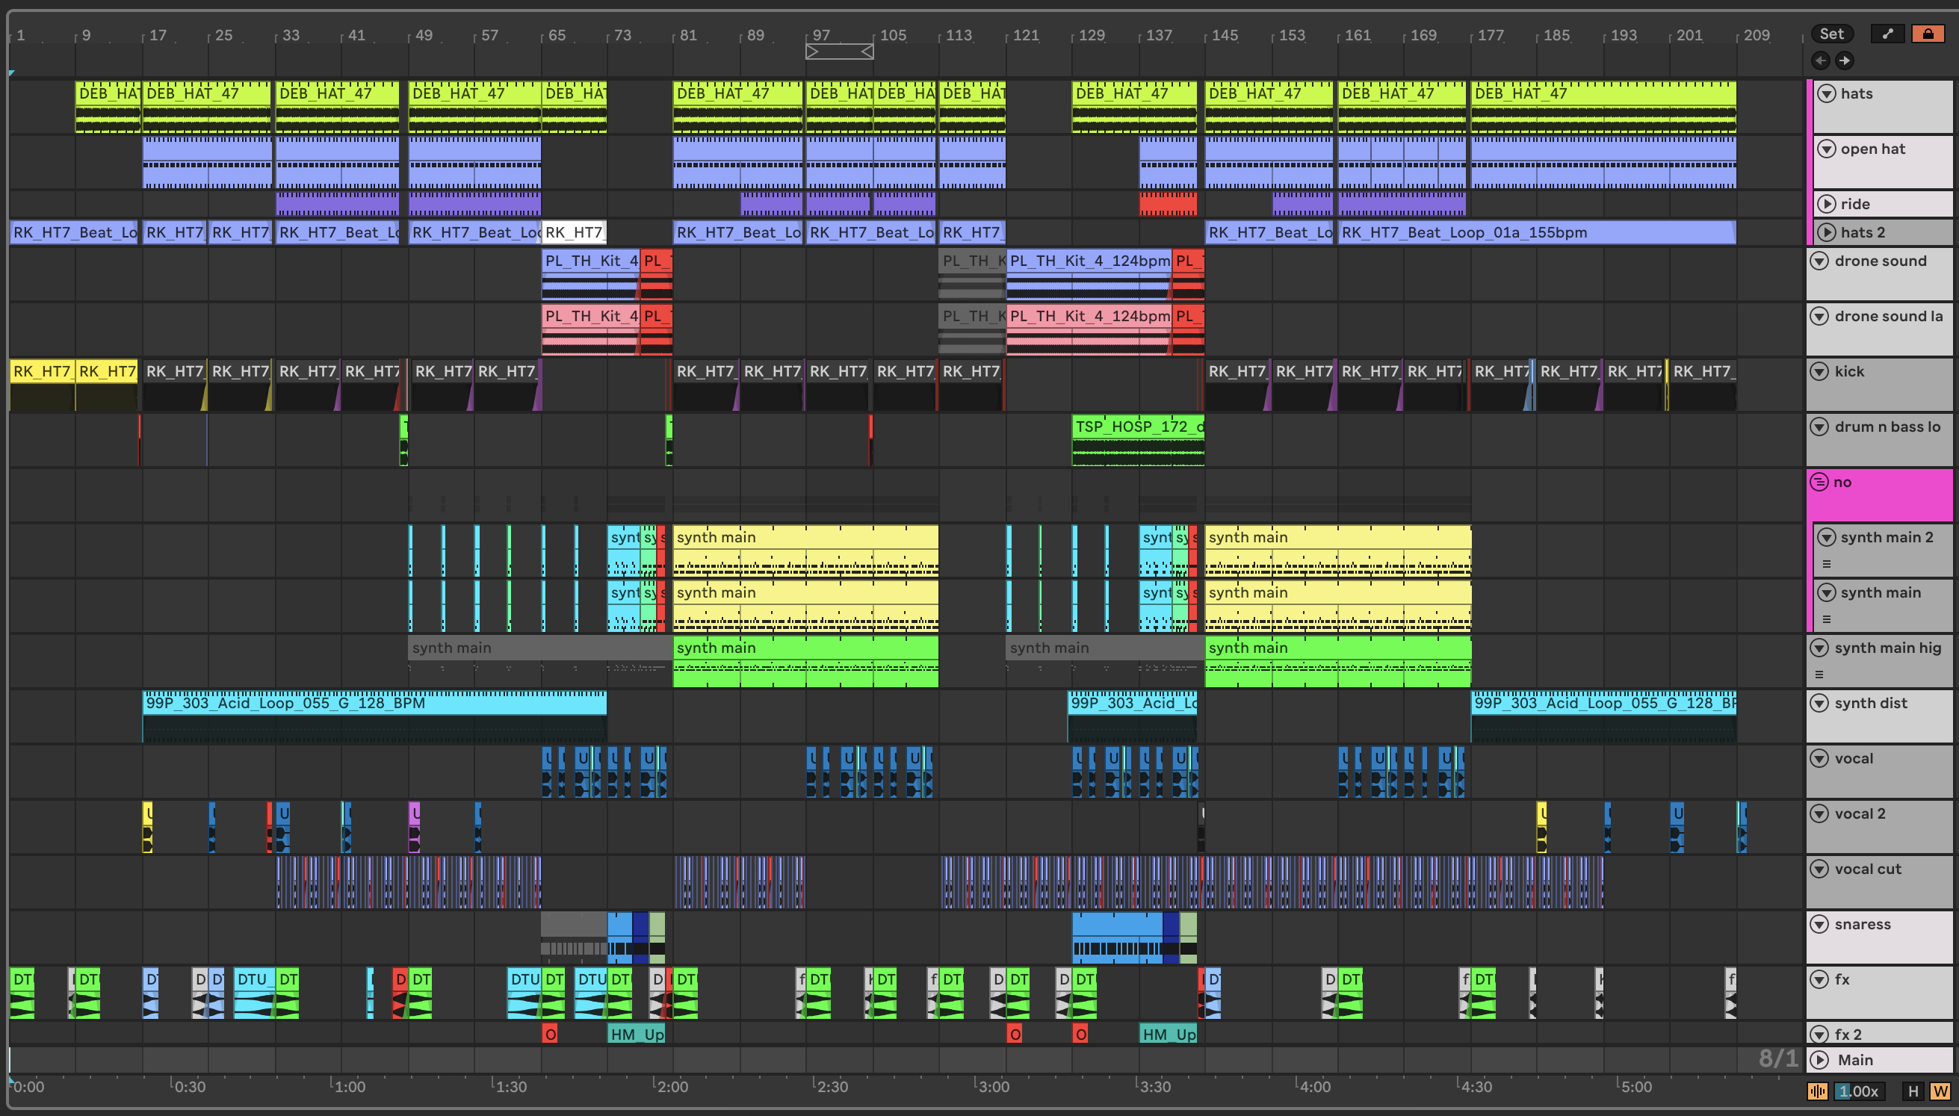
Task: Open lane menu under synth main
Action: tap(1827, 619)
